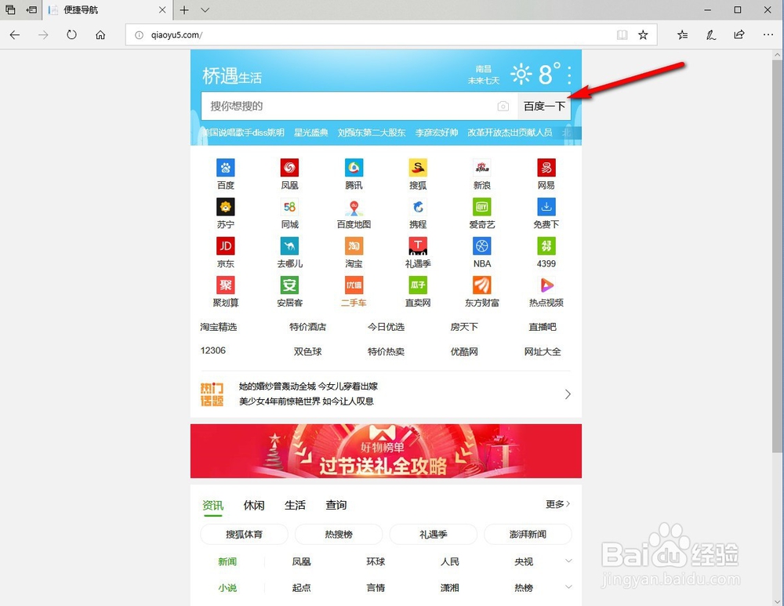
Task: Switch to the 查询 tab
Action: point(336,505)
